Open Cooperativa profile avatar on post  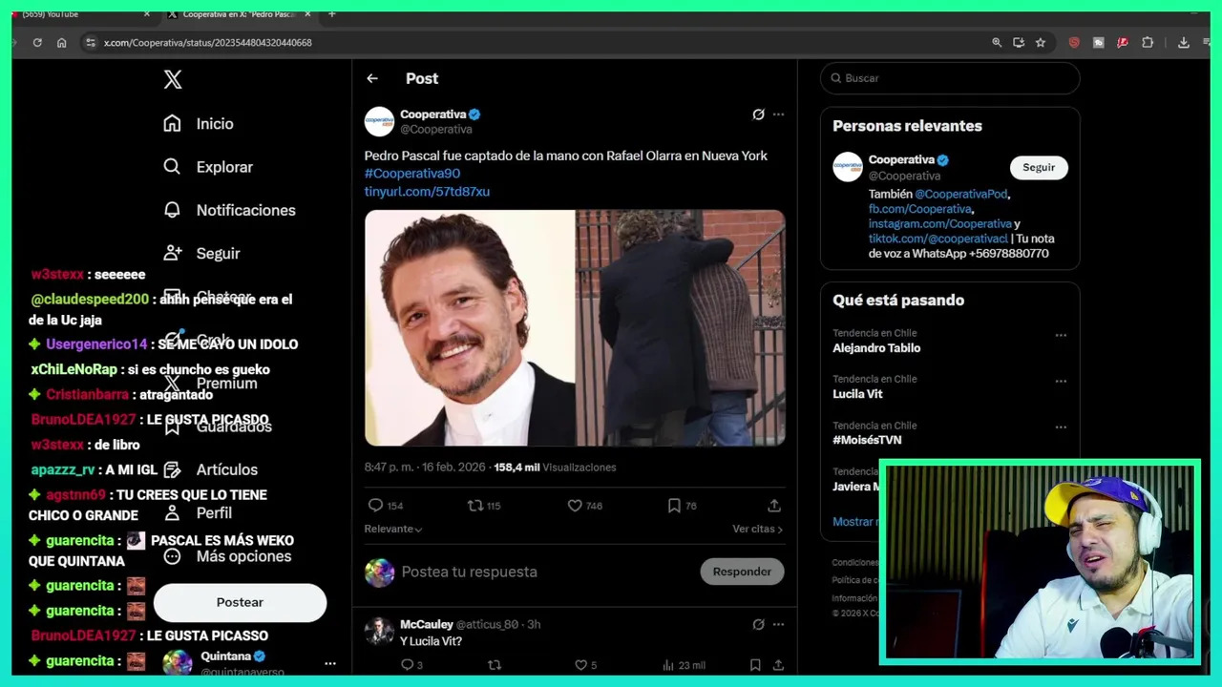pos(379,121)
